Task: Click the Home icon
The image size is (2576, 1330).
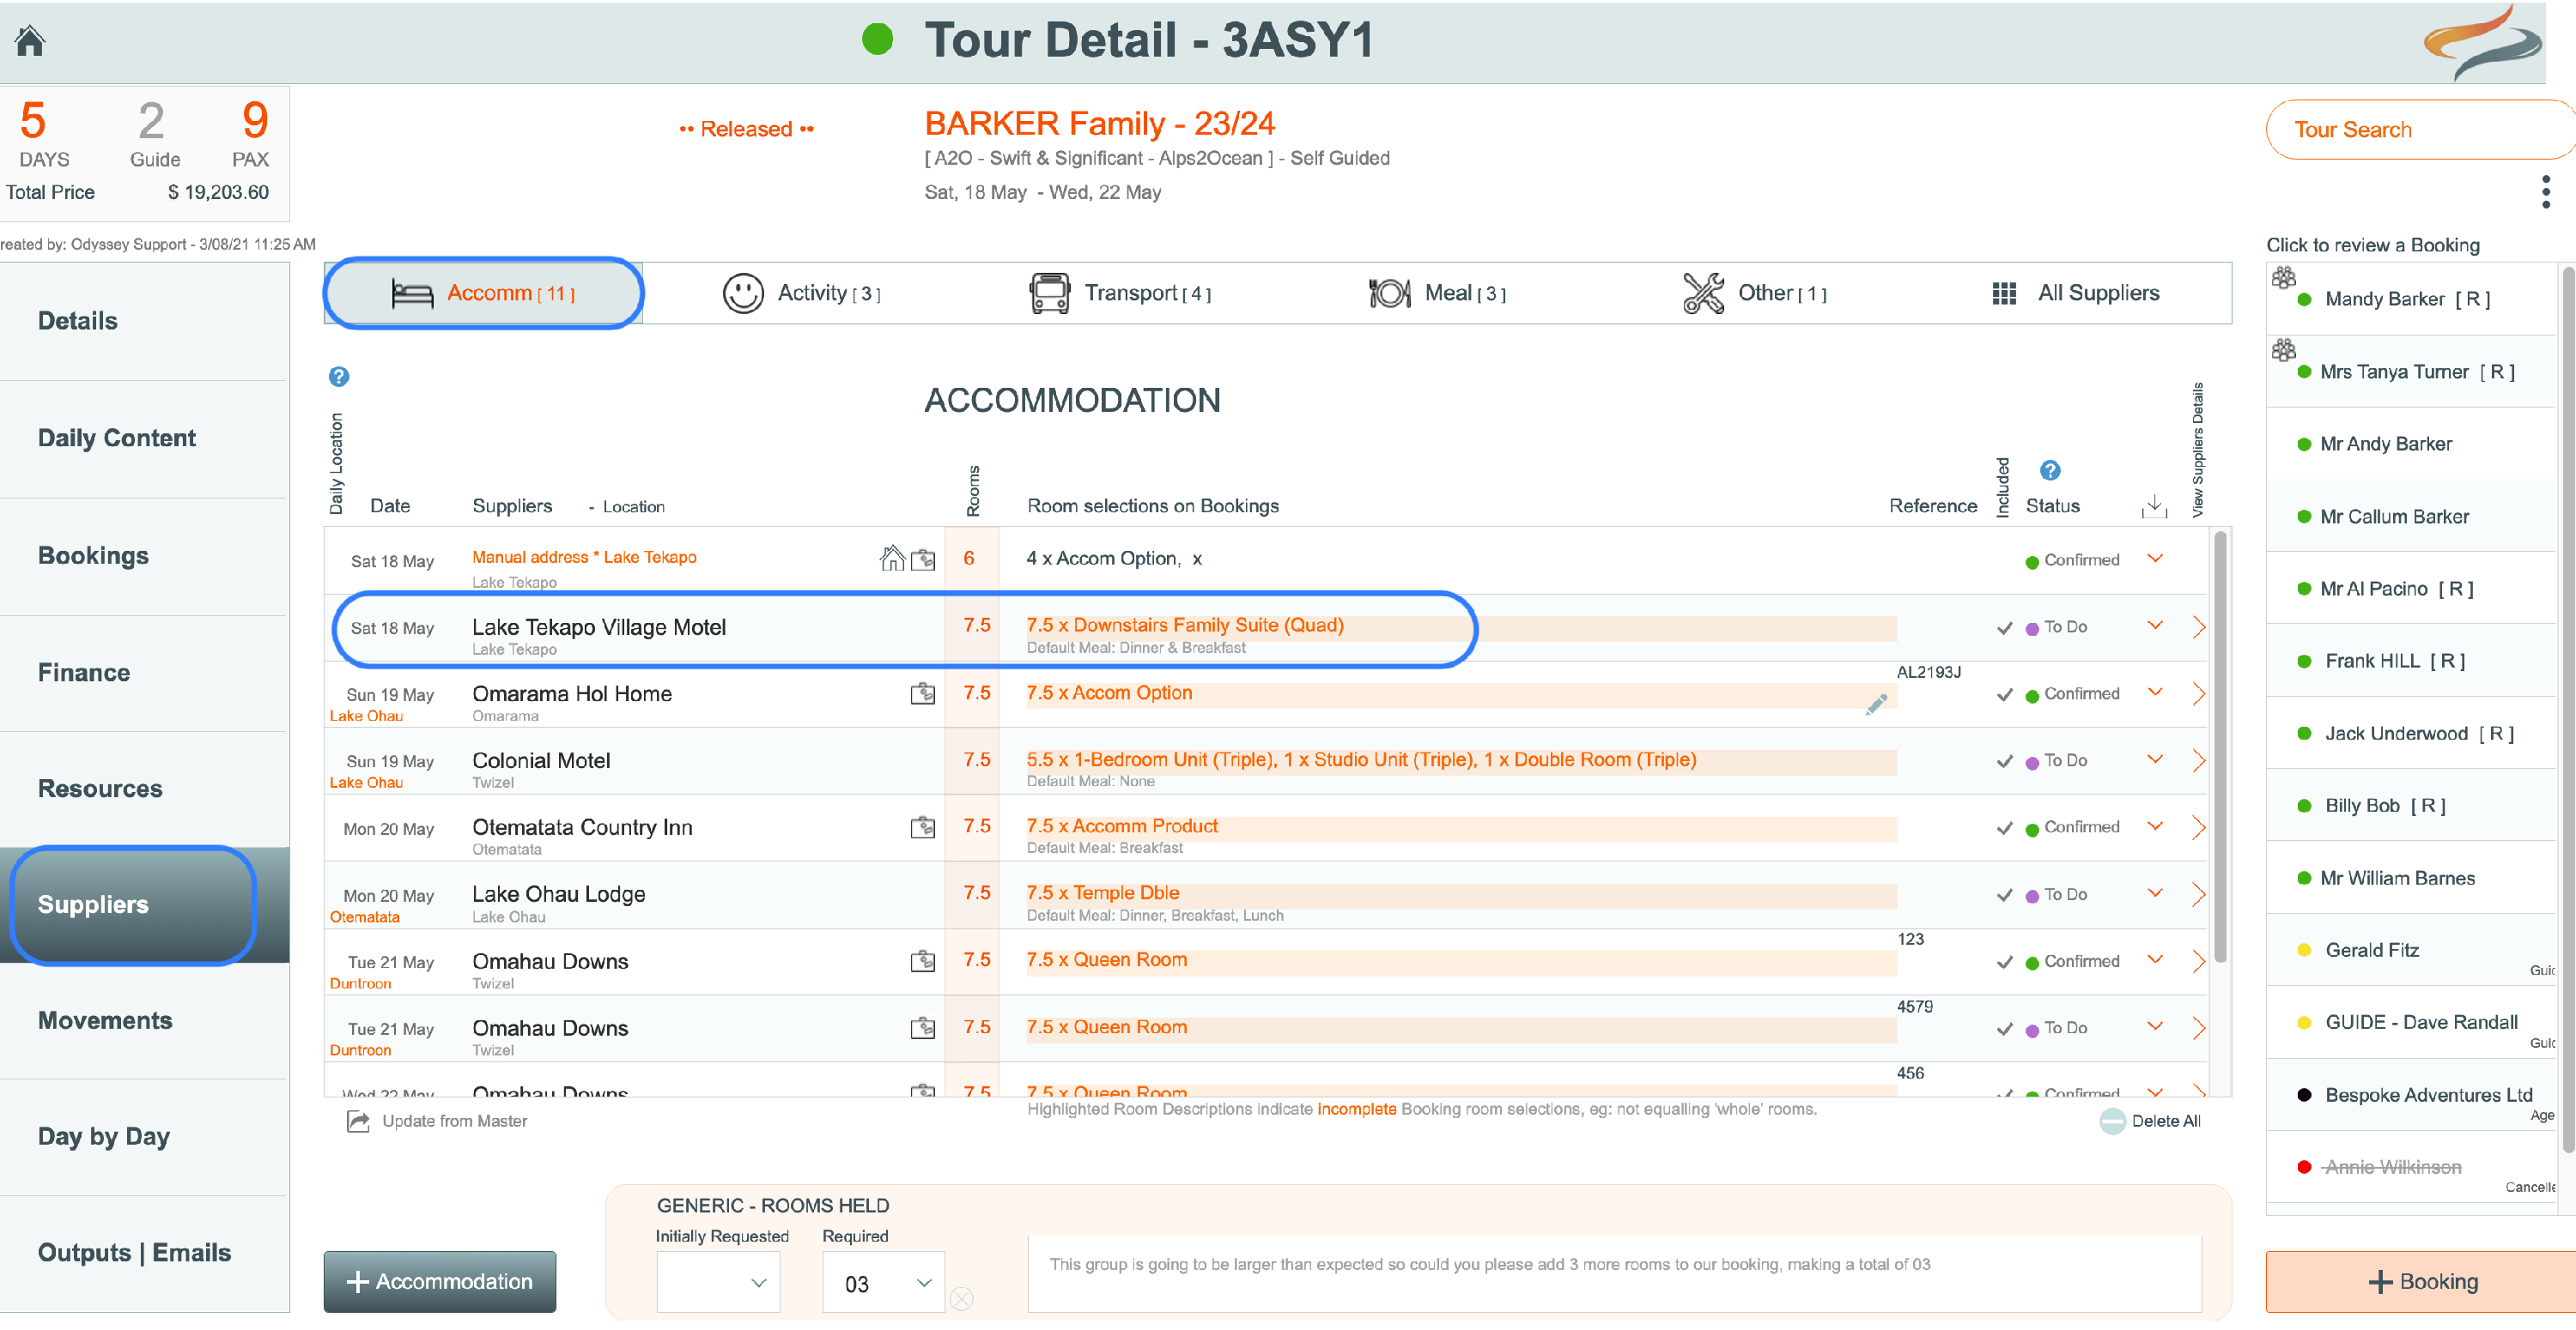Action: click(x=30, y=41)
